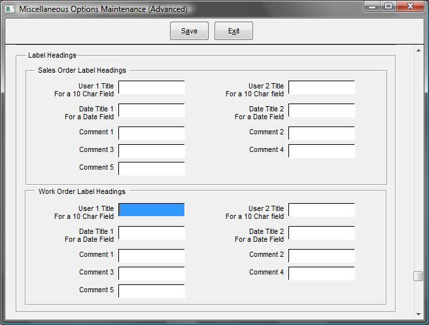Click Work Order Comment 3 input box
The width and height of the screenshot is (429, 325).
point(152,273)
